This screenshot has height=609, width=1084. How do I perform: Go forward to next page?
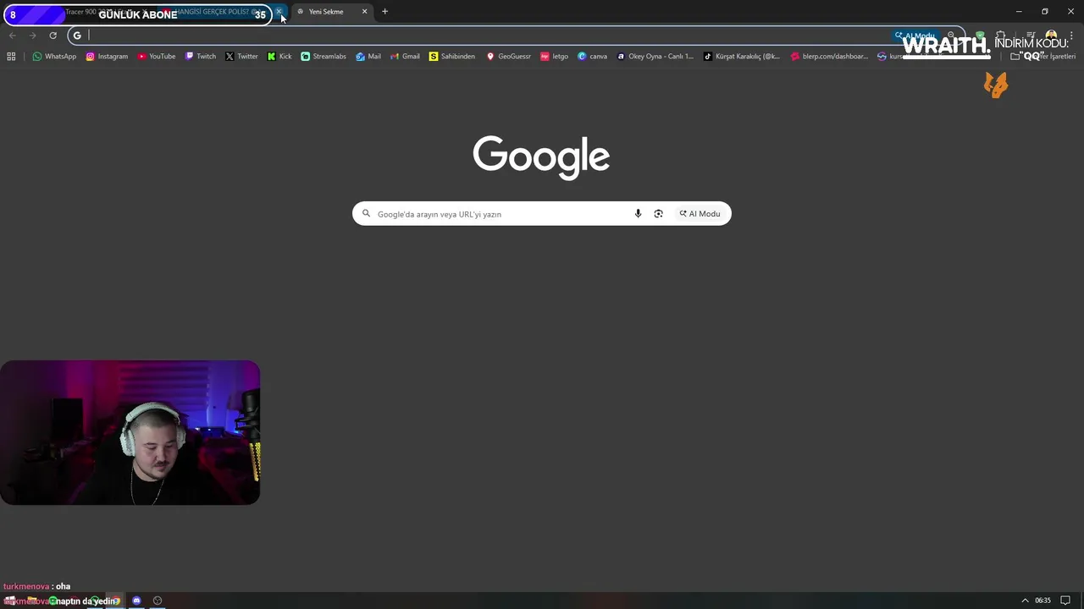click(32, 36)
